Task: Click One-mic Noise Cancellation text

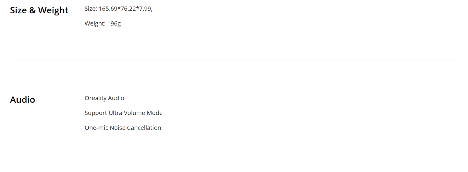Action: 123,128
